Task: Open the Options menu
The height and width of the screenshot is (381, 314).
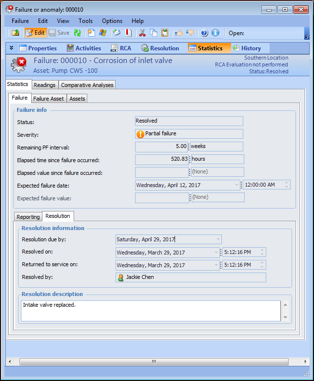Action: click(x=112, y=21)
